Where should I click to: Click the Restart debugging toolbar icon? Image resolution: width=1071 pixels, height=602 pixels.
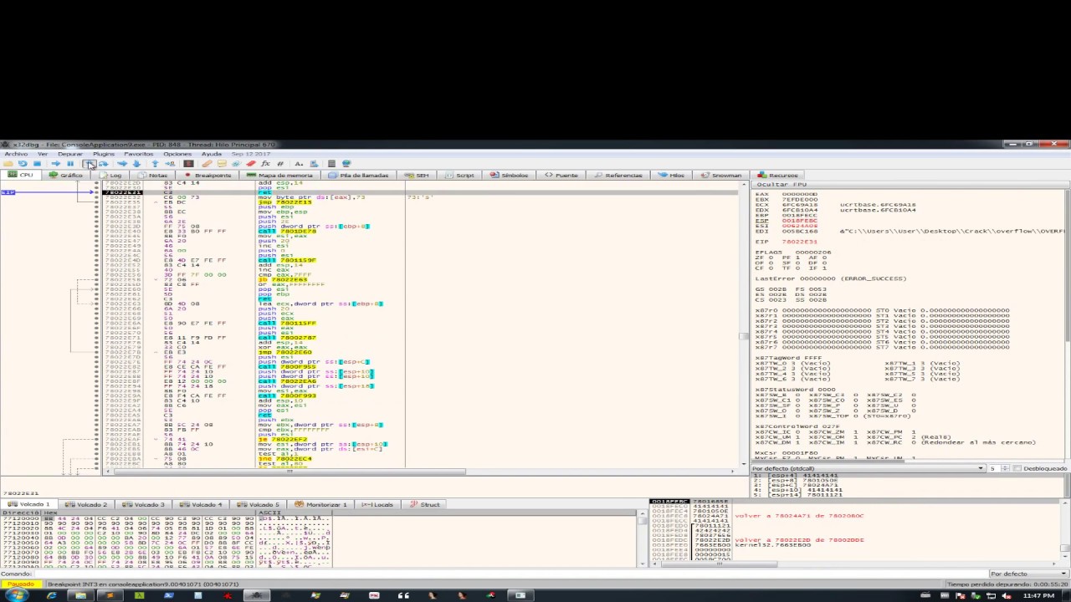point(23,164)
